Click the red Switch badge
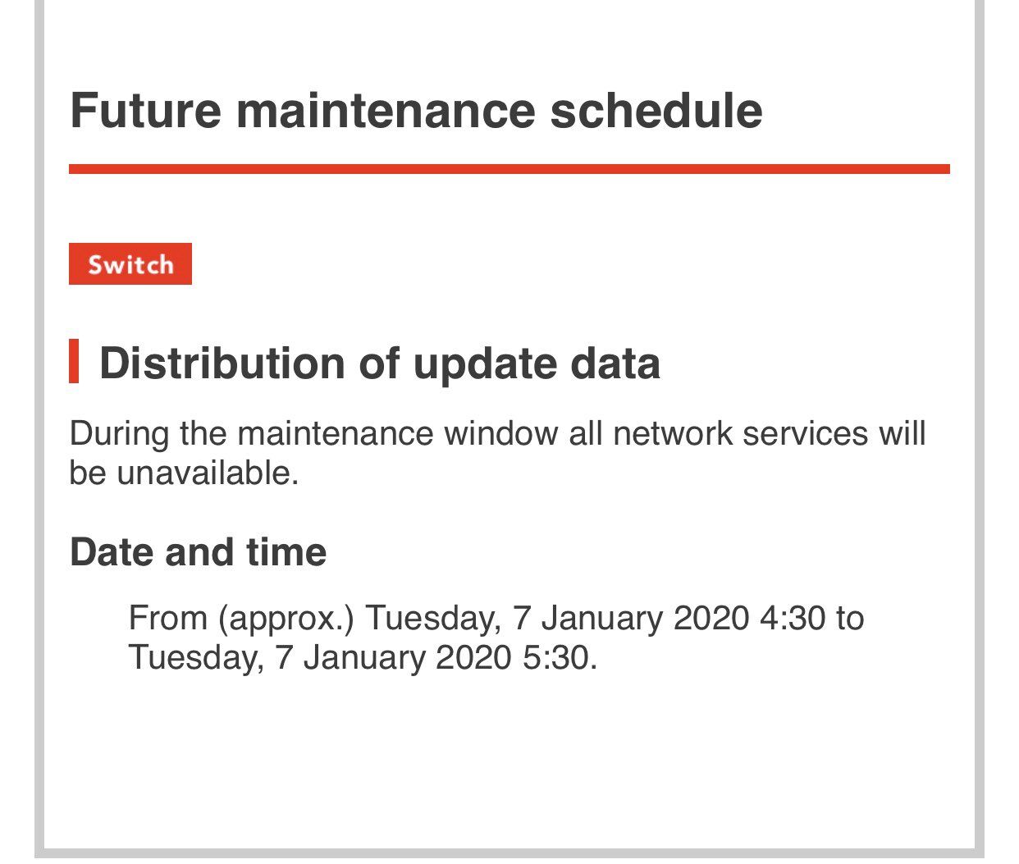The width and height of the screenshot is (1019, 864). click(130, 264)
